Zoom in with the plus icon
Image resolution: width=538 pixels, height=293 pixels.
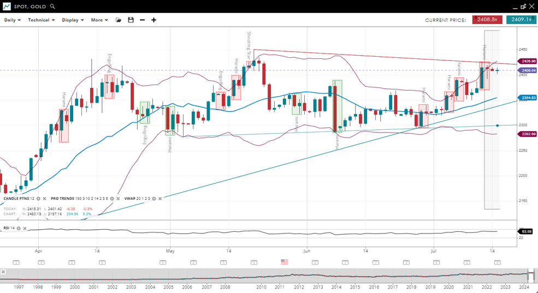tap(154, 20)
